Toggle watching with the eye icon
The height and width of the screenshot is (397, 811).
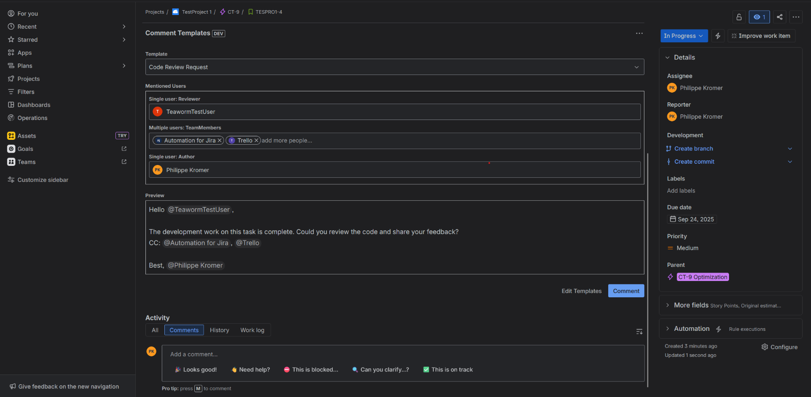(759, 17)
